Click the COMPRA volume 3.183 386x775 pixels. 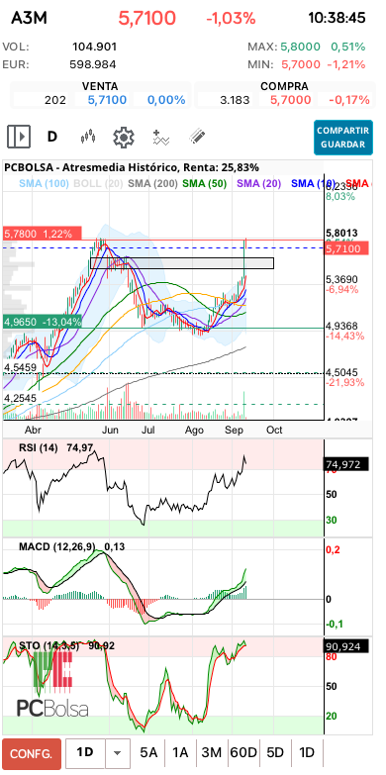pos(235,100)
